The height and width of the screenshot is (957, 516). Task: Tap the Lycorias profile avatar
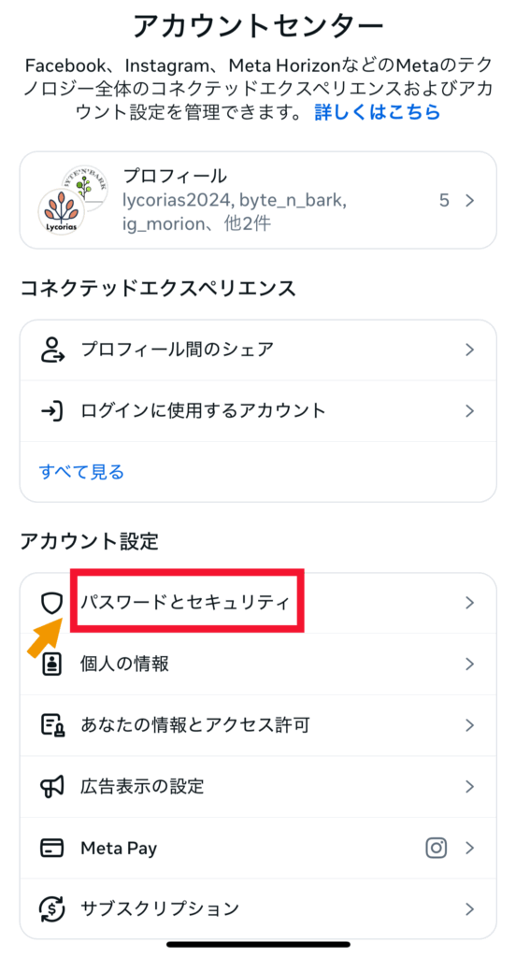click(x=61, y=214)
